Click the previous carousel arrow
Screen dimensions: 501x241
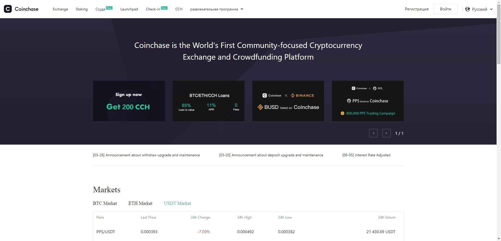(373, 133)
